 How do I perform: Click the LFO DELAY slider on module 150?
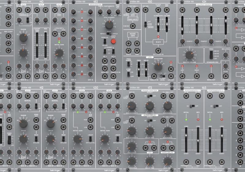click(x=146, y=69)
